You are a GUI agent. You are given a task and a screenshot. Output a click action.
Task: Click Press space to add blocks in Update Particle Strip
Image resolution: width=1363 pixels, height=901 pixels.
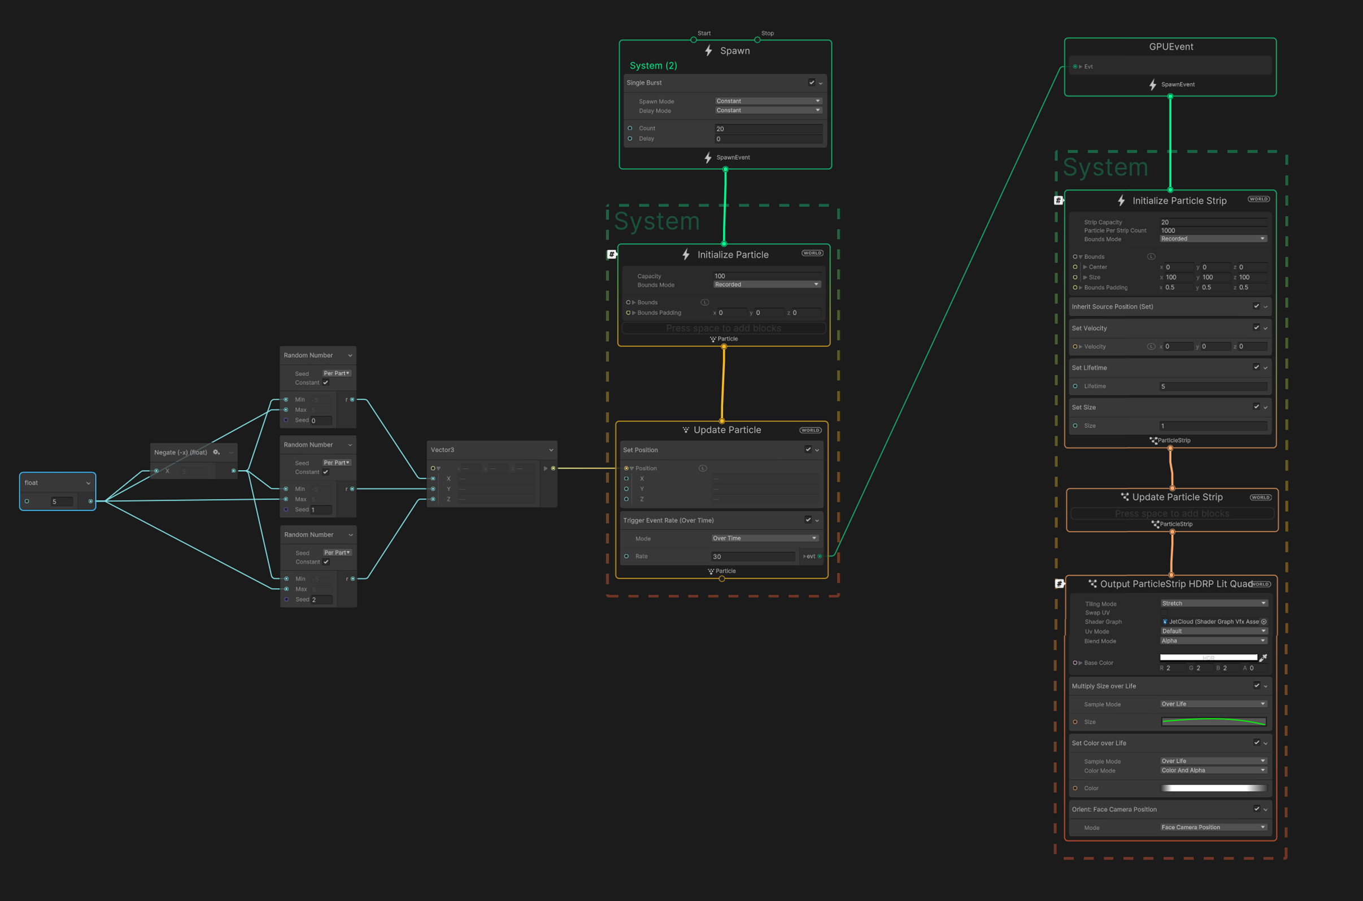tap(1172, 513)
